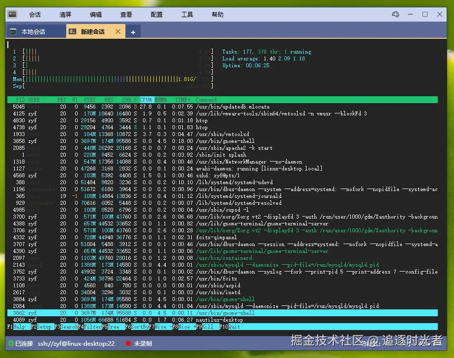Click the green connected status icon
454x358 pixels.
(10, 343)
